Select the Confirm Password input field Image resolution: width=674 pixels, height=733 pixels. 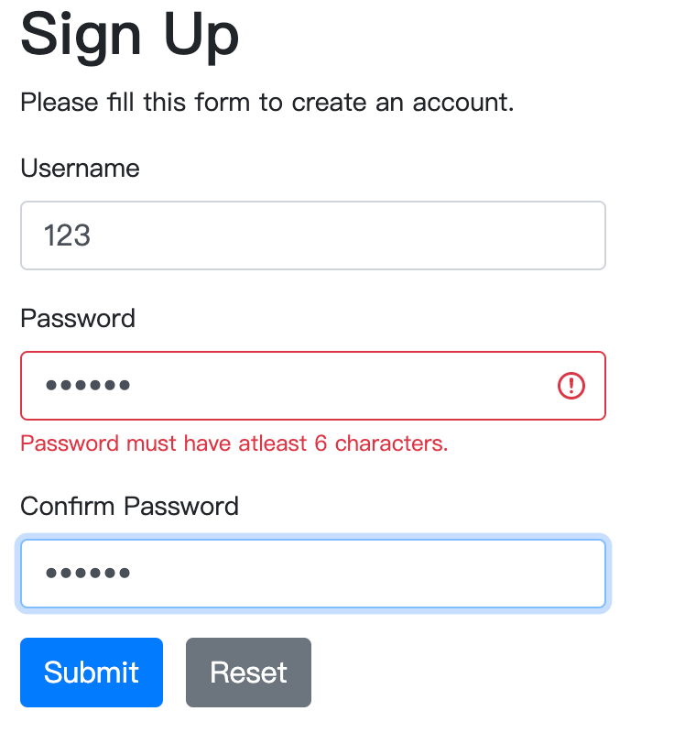312,574
